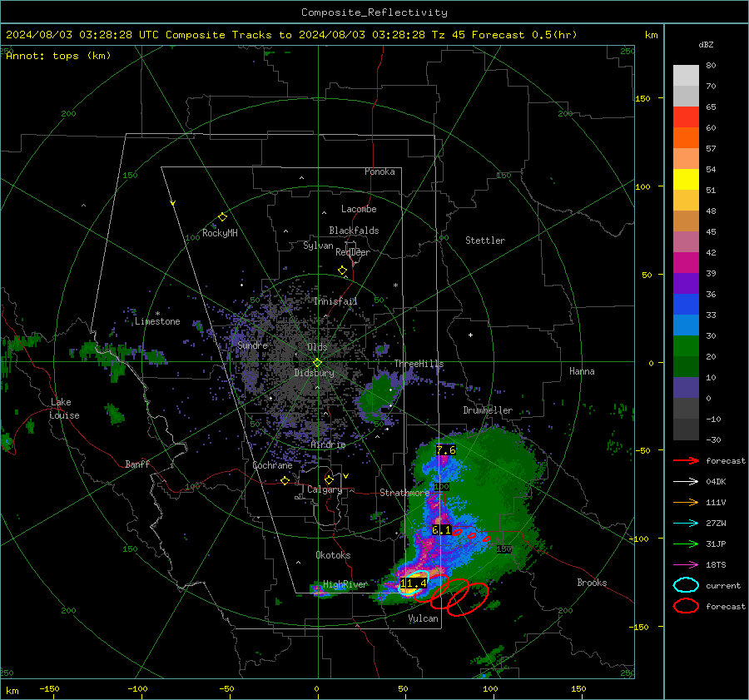Click the Cochrane town label

click(272, 465)
